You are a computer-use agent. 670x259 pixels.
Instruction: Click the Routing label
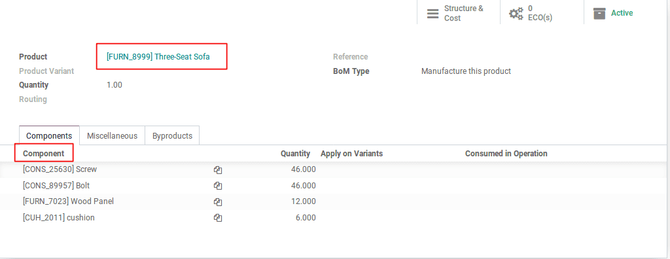[33, 99]
